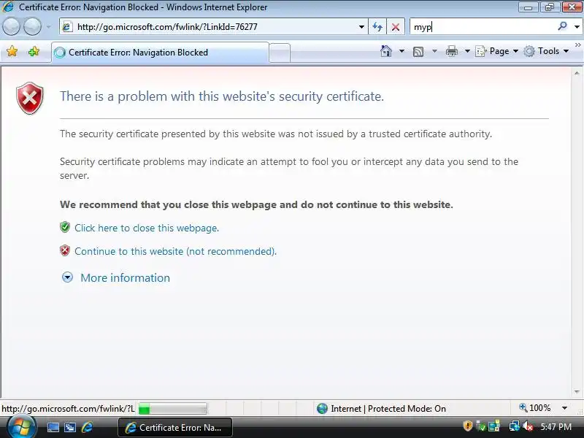This screenshot has height=438, width=584.
Task: Open the zoom level dropdown arrow
Action: pos(564,408)
